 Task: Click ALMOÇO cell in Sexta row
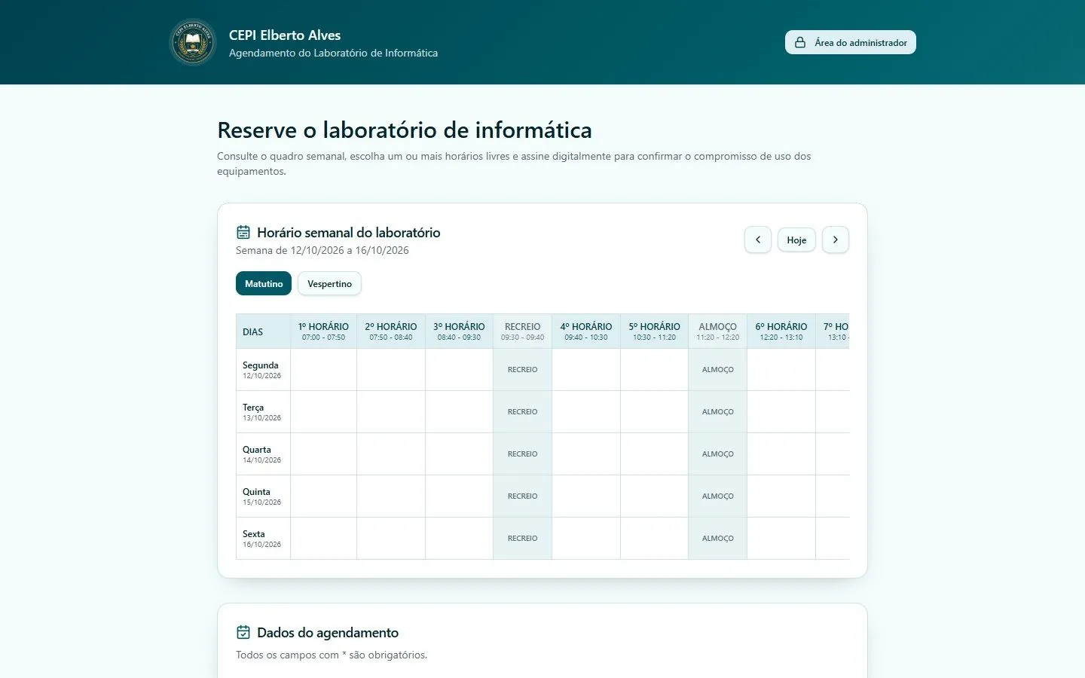(x=718, y=539)
